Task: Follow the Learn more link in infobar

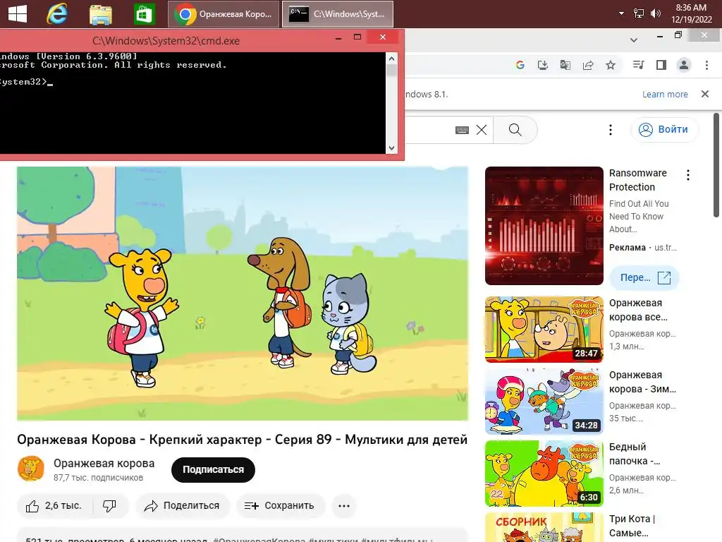Action: tap(665, 94)
